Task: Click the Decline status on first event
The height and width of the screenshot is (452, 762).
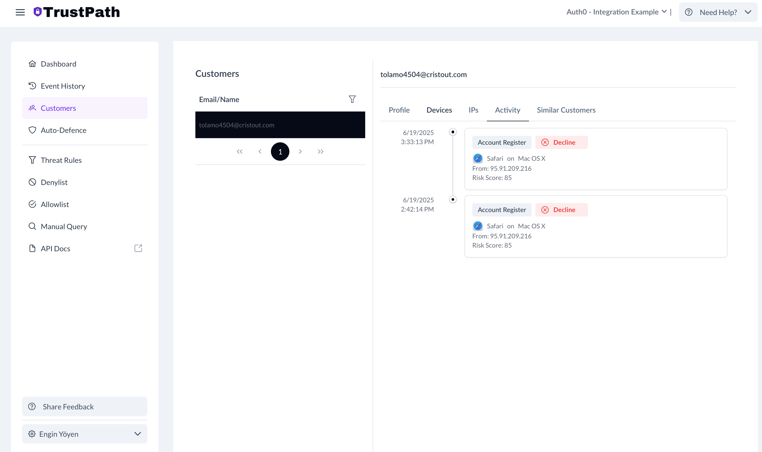Action: click(x=561, y=142)
